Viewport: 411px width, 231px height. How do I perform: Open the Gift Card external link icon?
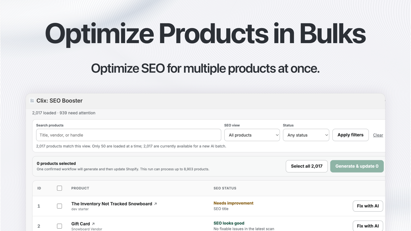93,224
